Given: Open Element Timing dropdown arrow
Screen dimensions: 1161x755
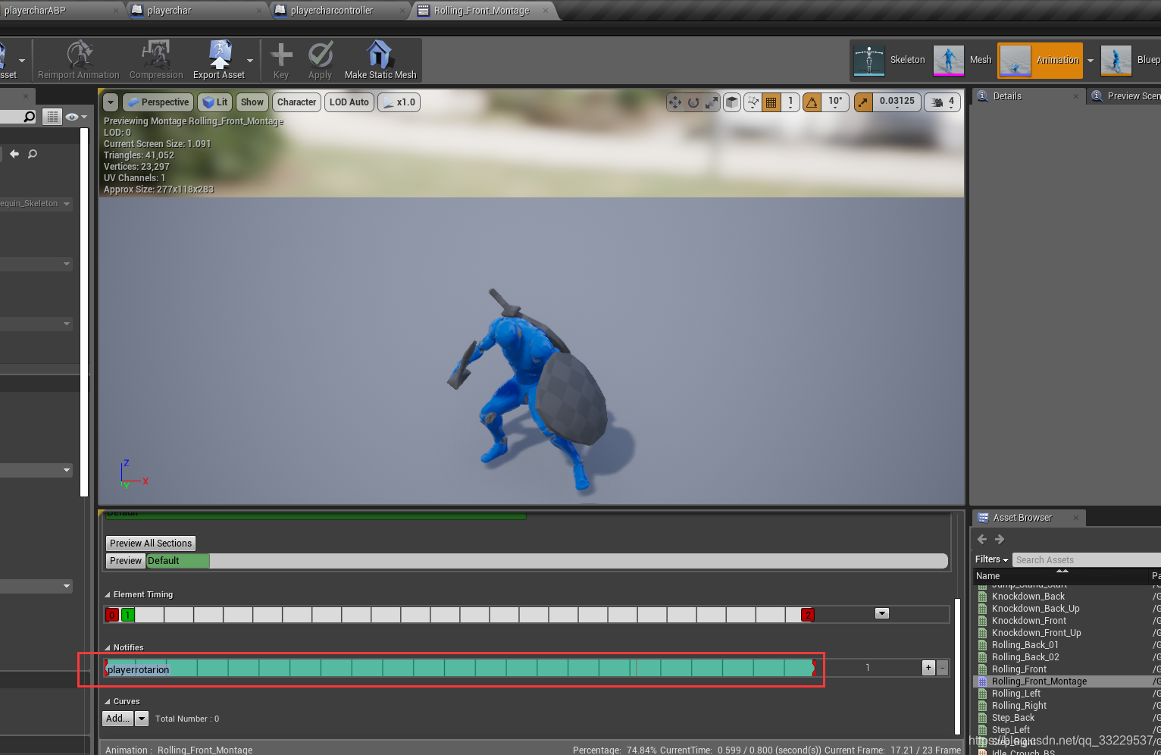Looking at the screenshot, I should (x=882, y=613).
